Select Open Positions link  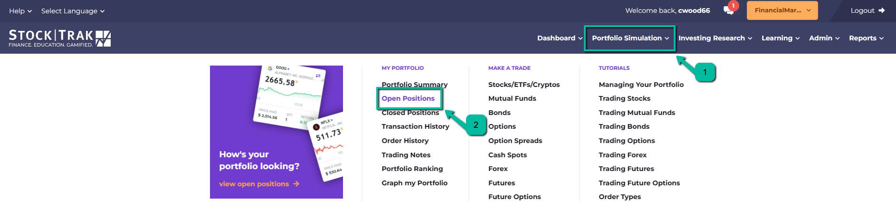pyautogui.click(x=408, y=98)
